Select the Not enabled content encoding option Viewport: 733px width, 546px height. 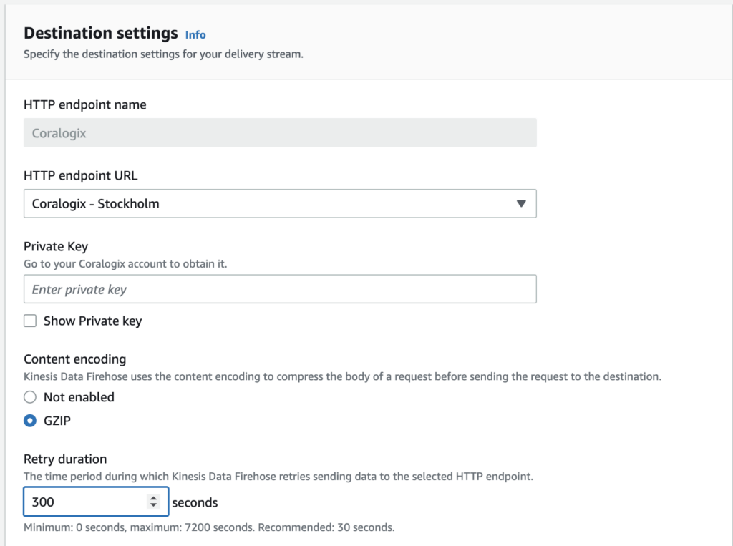(x=30, y=397)
